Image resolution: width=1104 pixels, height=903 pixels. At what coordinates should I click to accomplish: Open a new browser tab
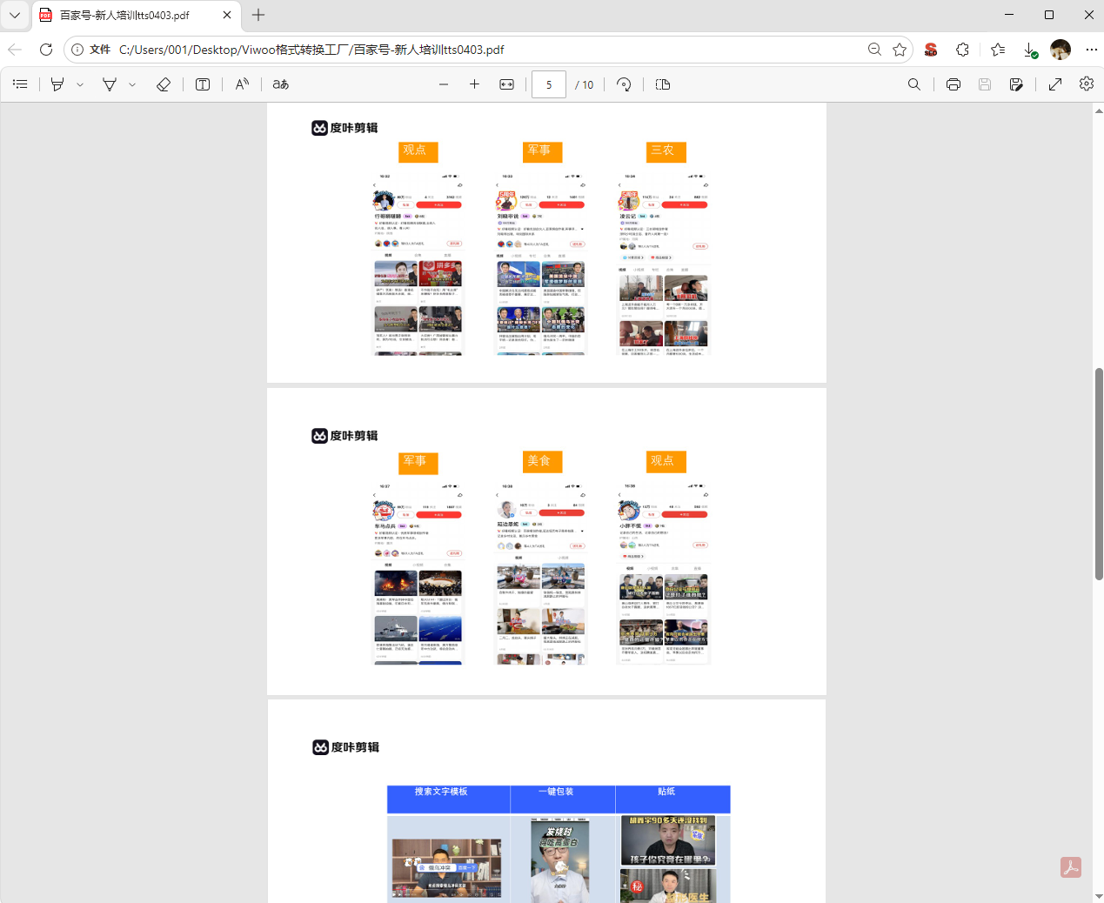tap(258, 15)
